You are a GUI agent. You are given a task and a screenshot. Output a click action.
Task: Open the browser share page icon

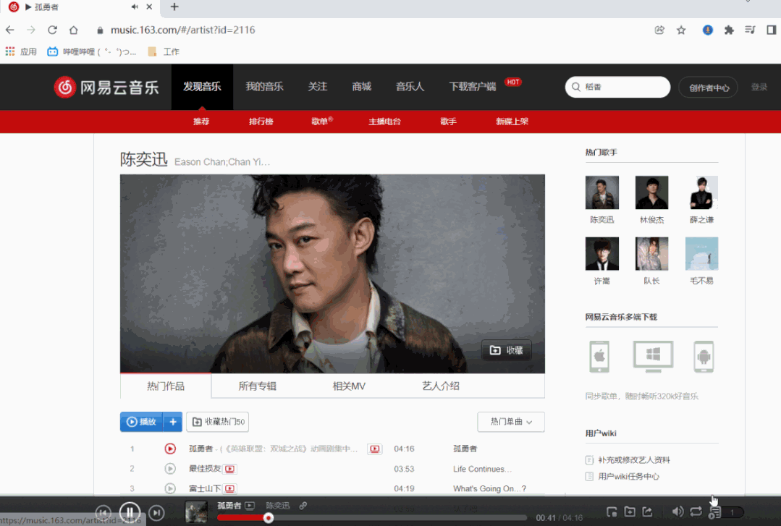click(x=659, y=30)
